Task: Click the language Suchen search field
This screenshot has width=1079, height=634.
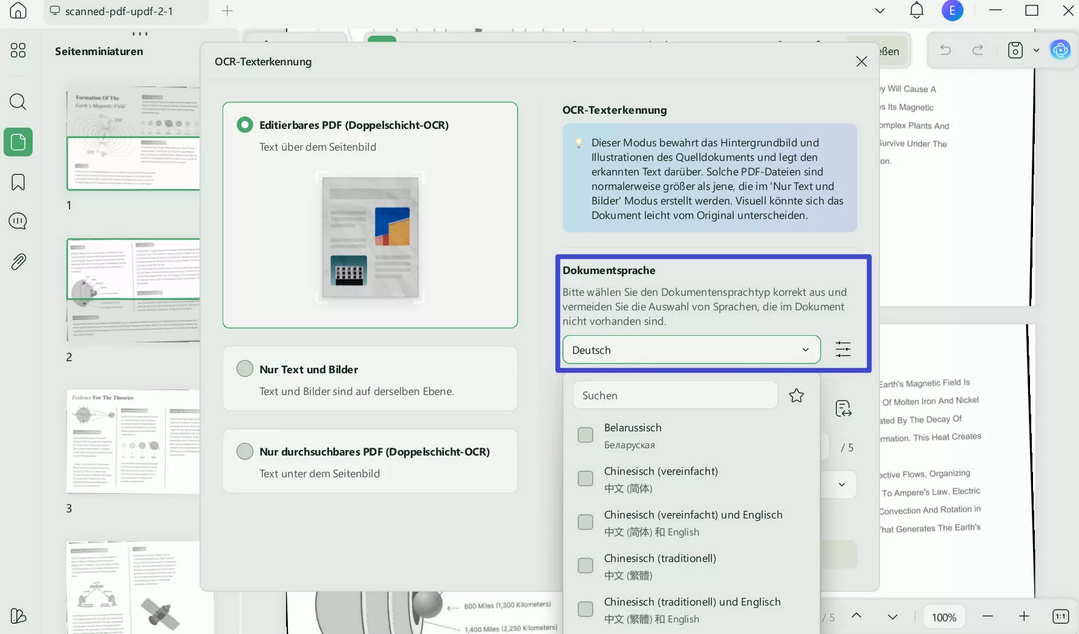Action: coord(675,396)
